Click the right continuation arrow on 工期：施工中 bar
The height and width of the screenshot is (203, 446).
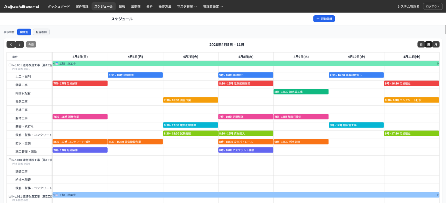pyautogui.click(x=438, y=64)
